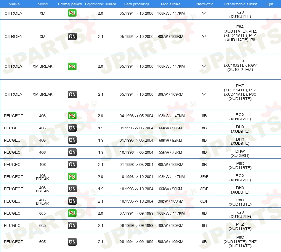Click diesel icon for Peugeot 406 Break 2.1
The width and height of the screenshot is (281, 252).
pyautogui.click(x=72, y=201)
